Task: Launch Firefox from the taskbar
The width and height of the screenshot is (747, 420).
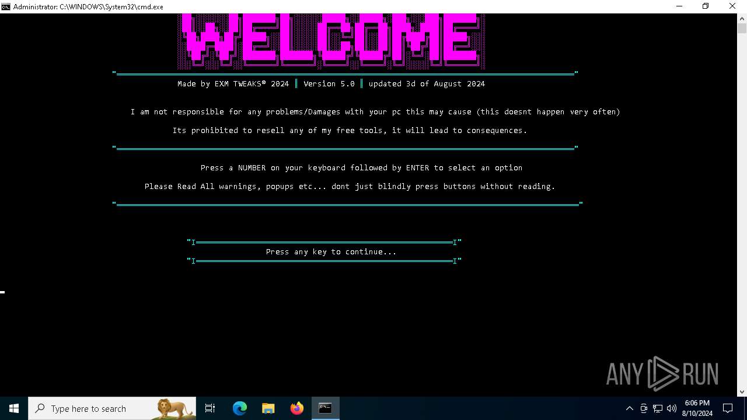Action: pyautogui.click(x=297, y=408)
